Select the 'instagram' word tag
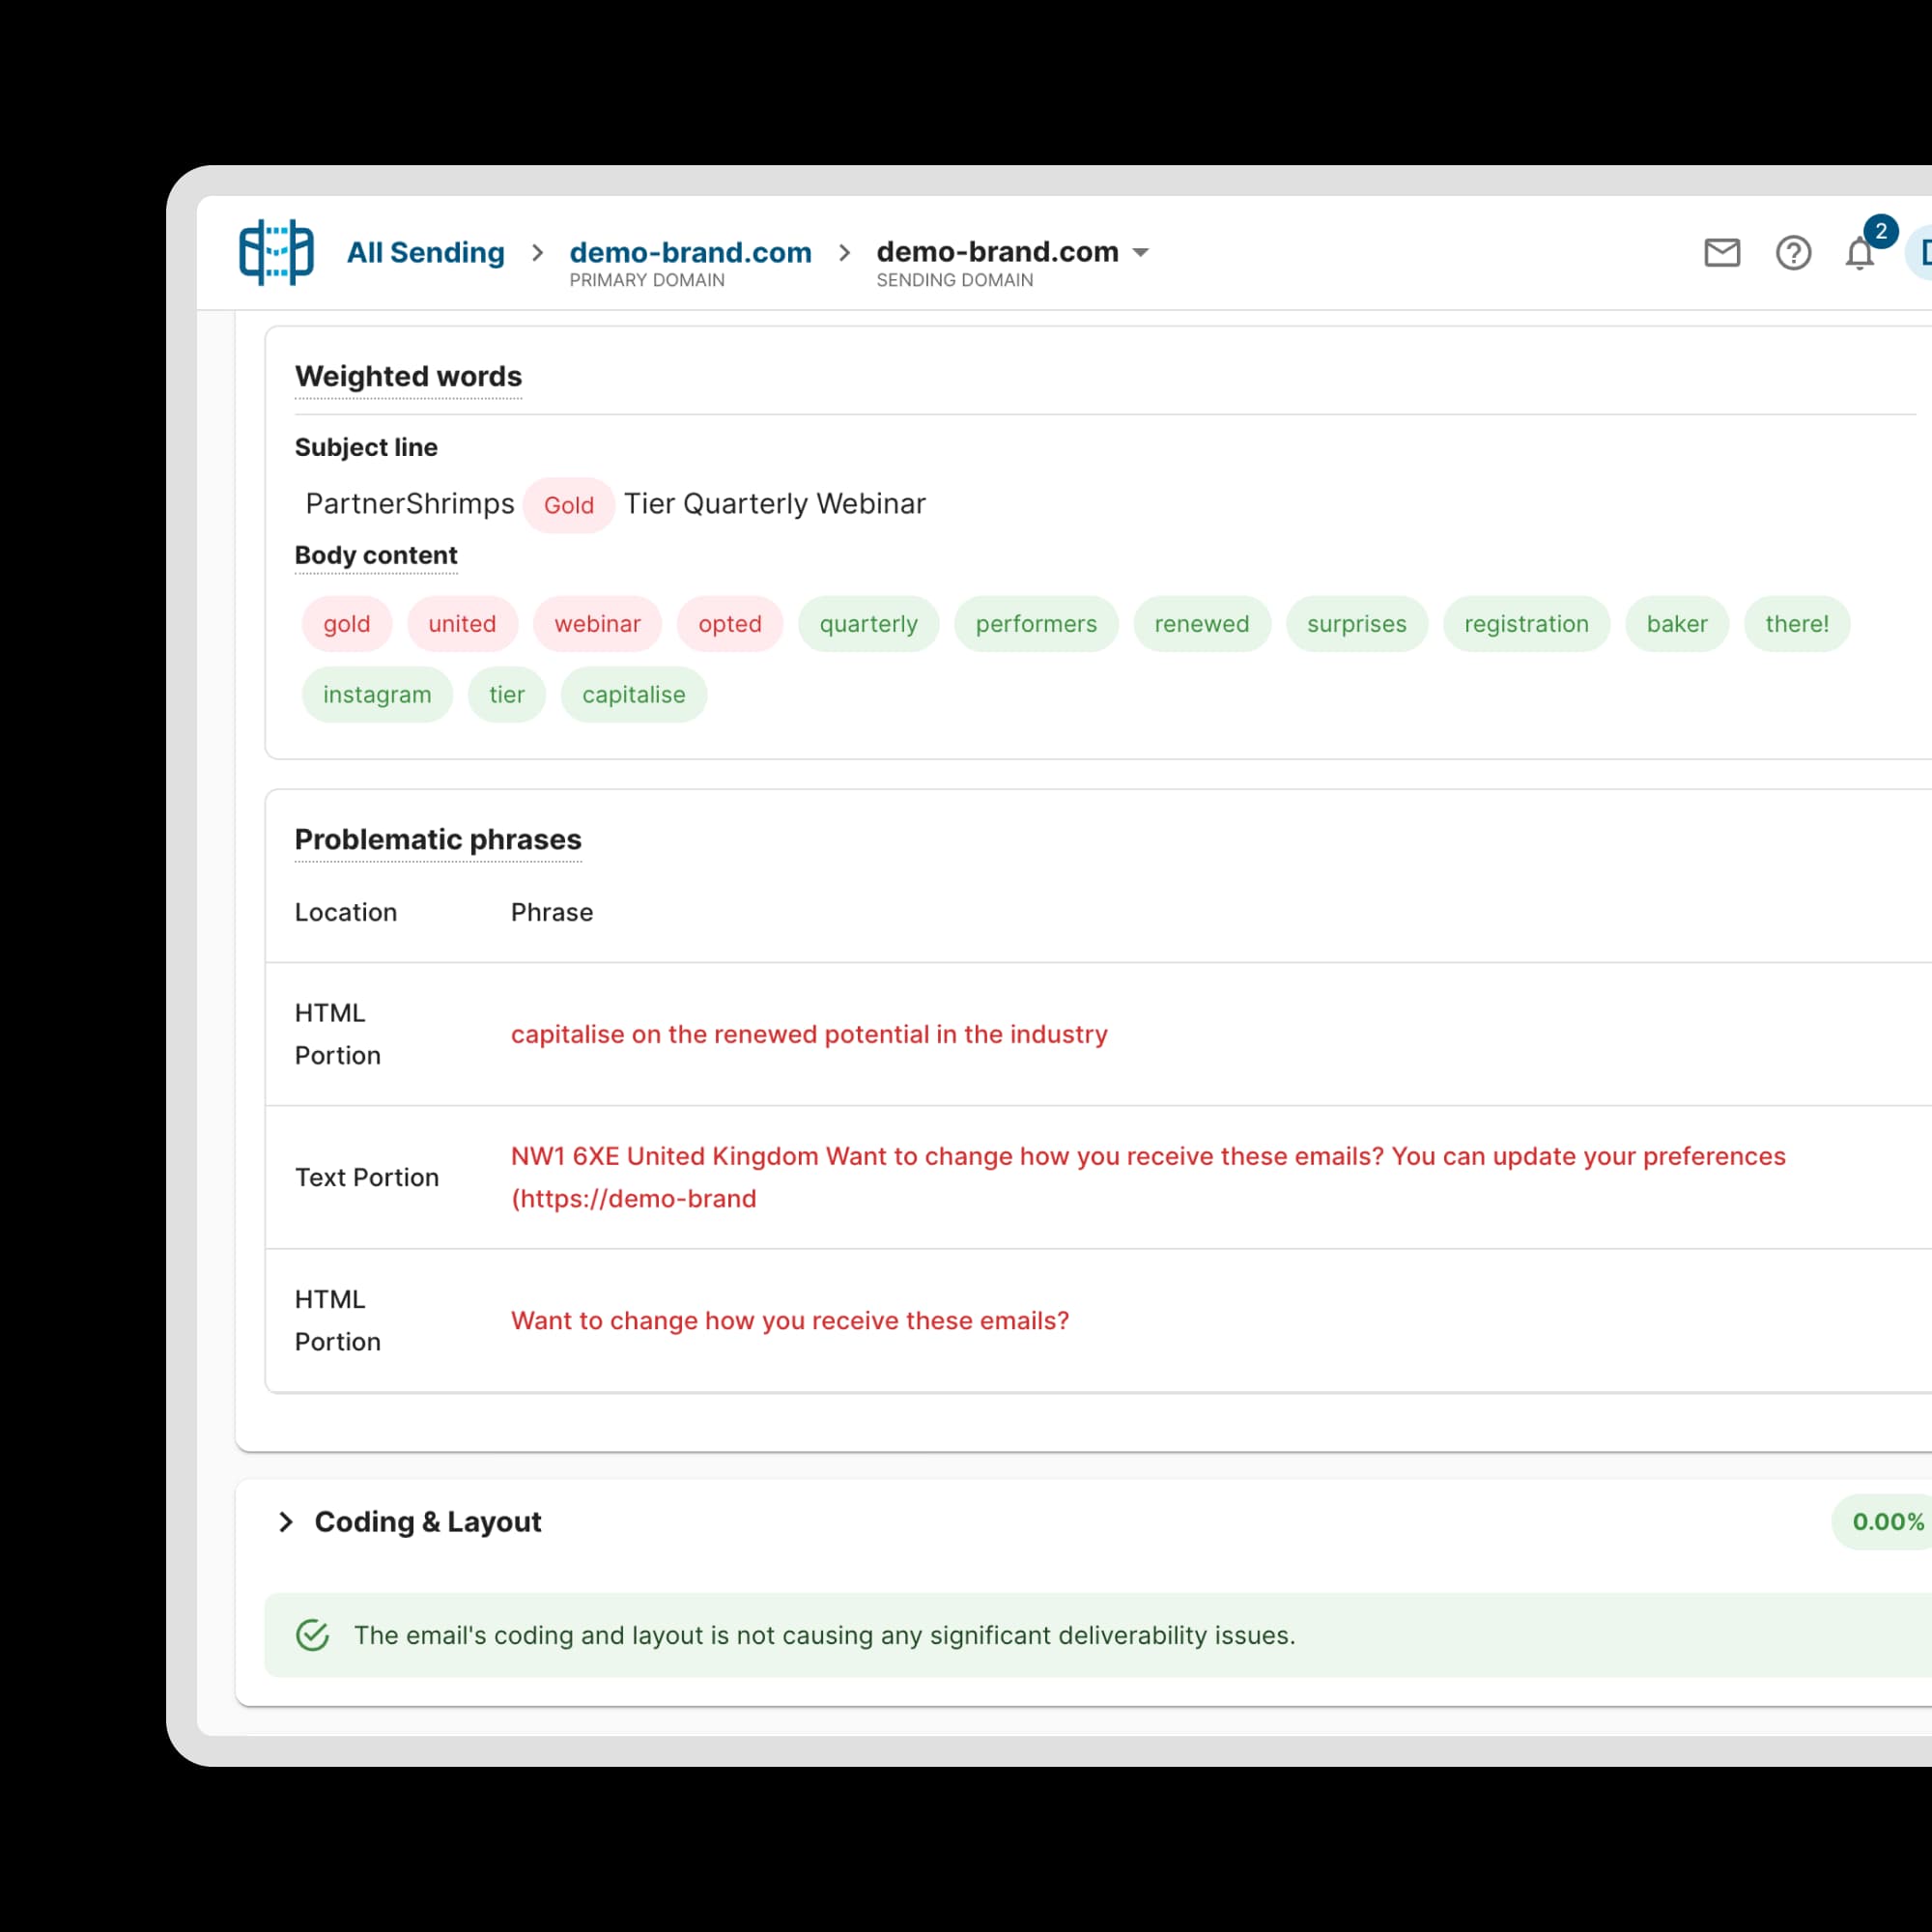This screenshot has height=1932, width=1932. coord(377,695)
